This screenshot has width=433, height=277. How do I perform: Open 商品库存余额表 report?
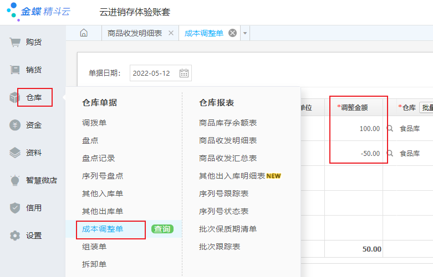228,123
